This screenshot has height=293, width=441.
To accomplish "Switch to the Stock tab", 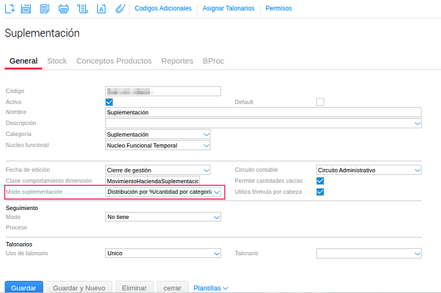I will click(57, 61).
